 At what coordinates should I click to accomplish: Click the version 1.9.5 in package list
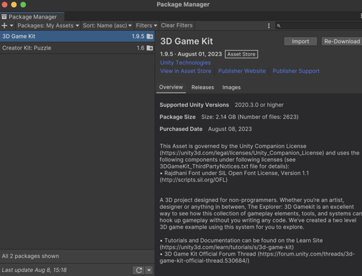138,36
